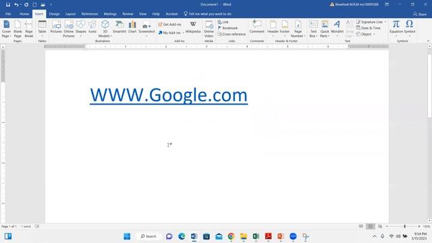Click Get Add-ins
The width and height of the screenshot is (432, 243).
(x=169, y=24)
